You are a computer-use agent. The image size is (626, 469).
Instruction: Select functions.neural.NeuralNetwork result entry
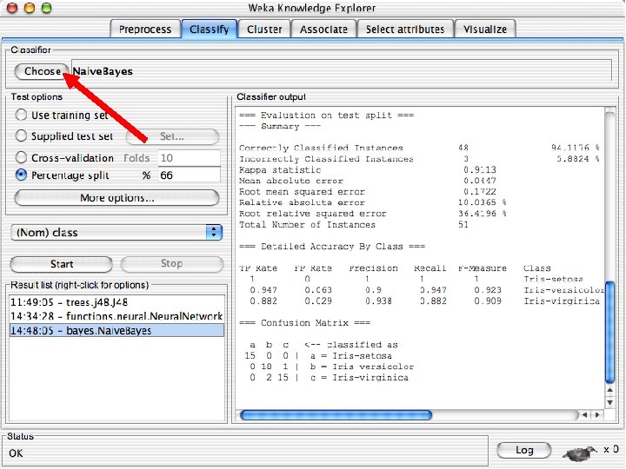click(x=117, y=316)
